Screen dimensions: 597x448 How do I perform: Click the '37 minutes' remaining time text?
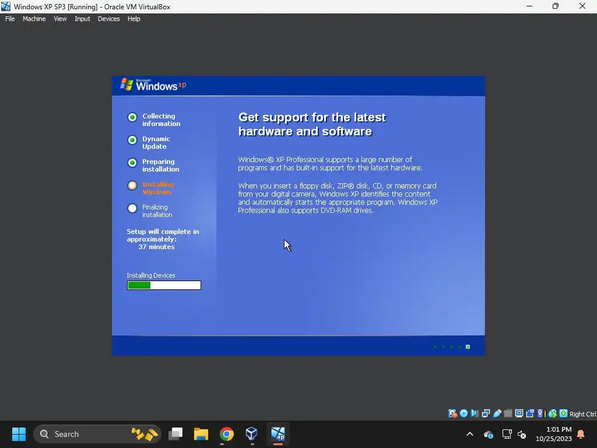click(156, 247)
